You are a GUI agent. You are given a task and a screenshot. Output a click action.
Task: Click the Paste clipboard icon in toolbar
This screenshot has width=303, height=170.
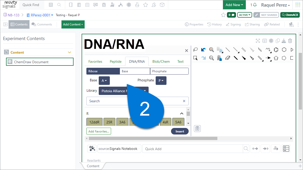[x=219, y=58]
